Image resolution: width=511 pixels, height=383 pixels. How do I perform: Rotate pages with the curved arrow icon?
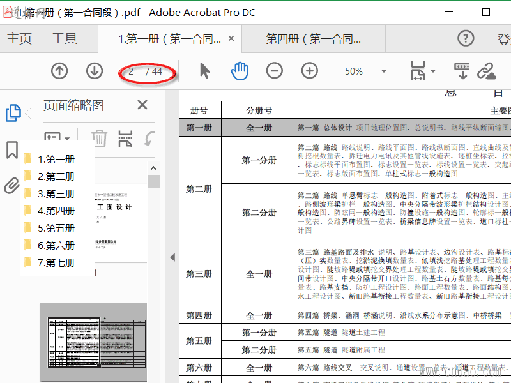point(149,139)
